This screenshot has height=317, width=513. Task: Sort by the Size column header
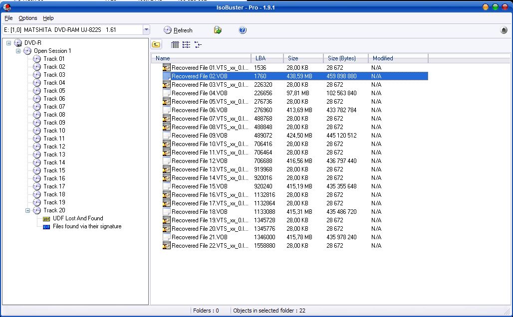point(303,58)
